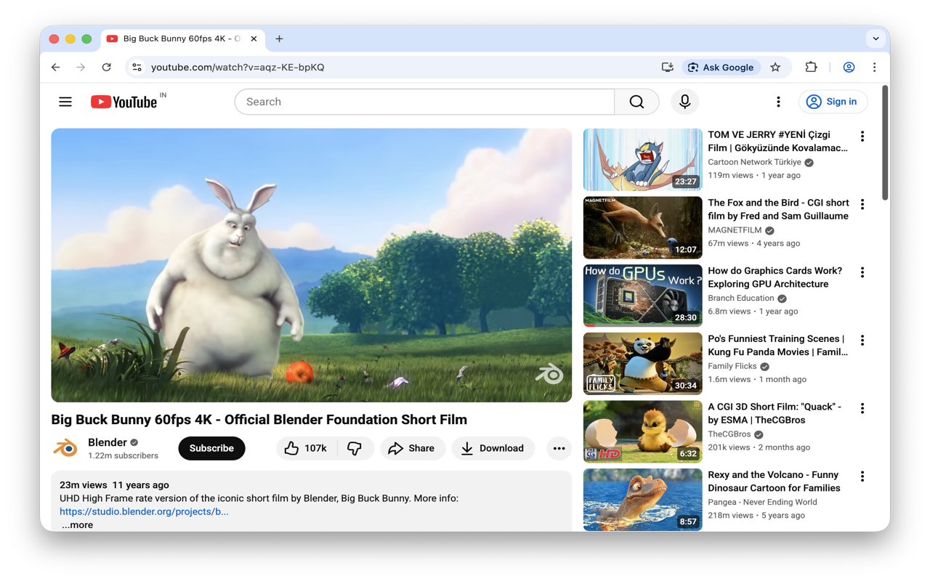
Task: Subscribe to the Blender channel
Action: [211, 448]
